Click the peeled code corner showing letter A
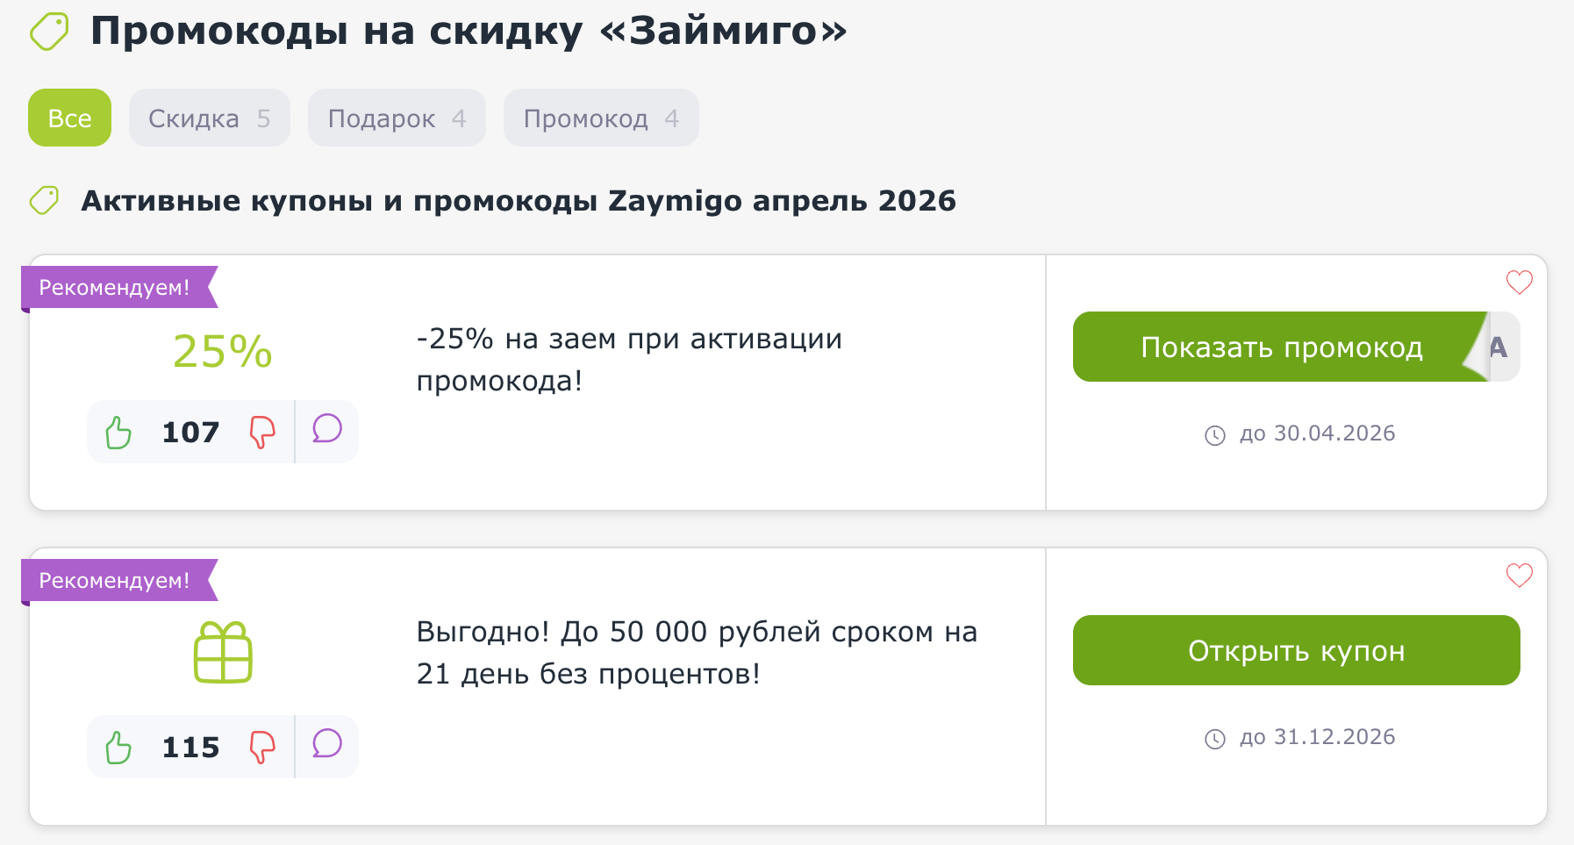This screenshot has width=1574, height=845. click(x=1499, y=347)
